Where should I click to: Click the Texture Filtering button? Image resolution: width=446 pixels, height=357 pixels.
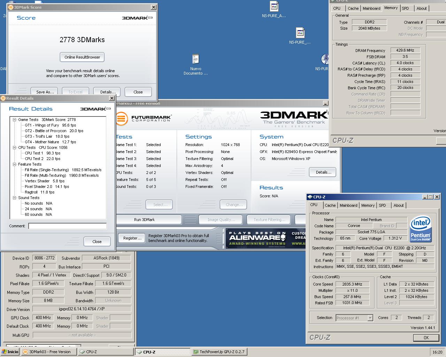[x=269, y=220]
